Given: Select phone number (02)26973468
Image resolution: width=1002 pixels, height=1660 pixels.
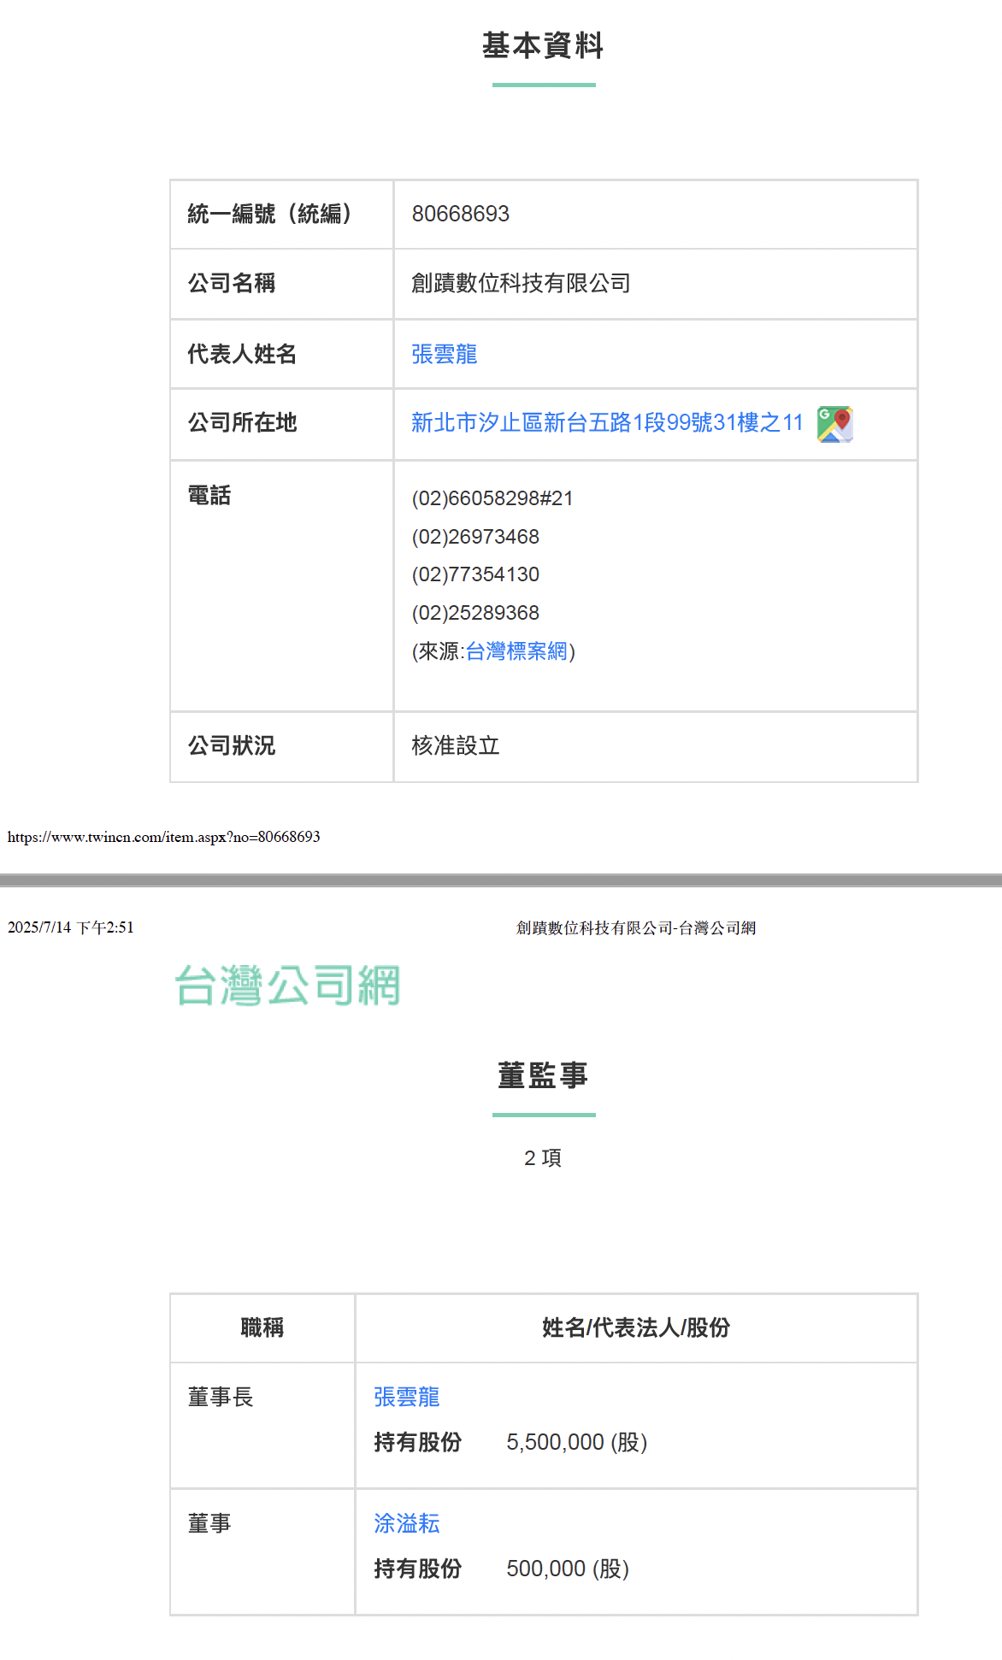Looking at the screenshot, I should (x=475, y=537).
